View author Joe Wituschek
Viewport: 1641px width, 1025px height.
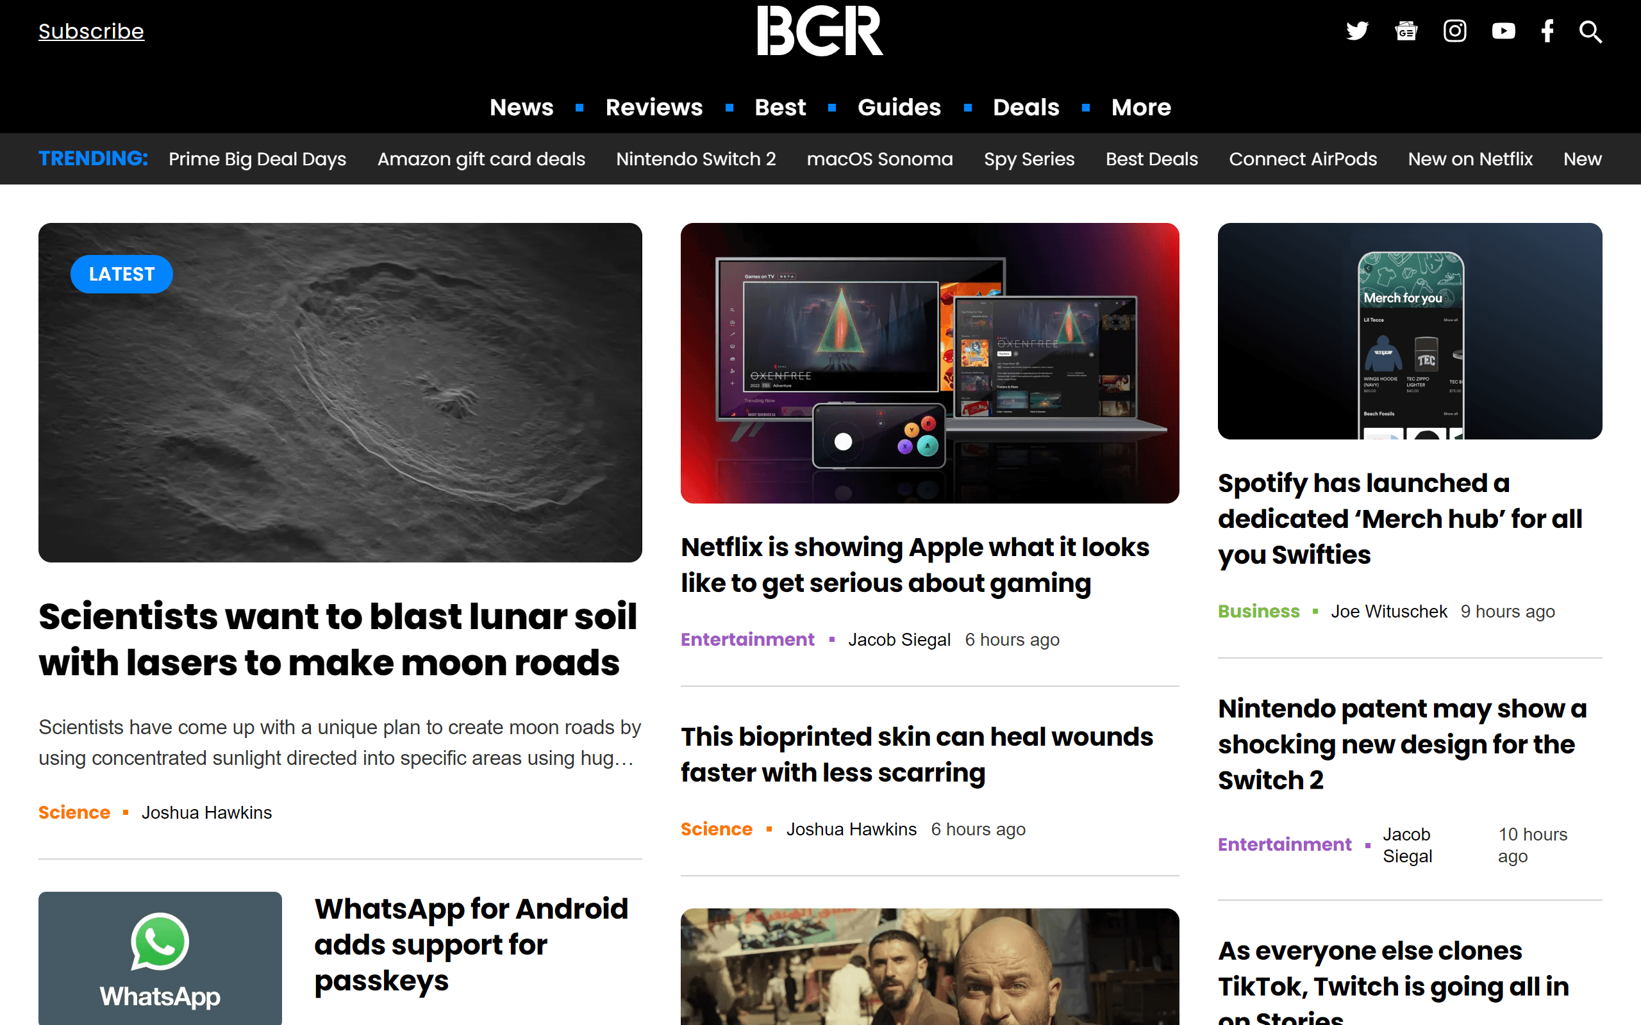(1388, 611)
